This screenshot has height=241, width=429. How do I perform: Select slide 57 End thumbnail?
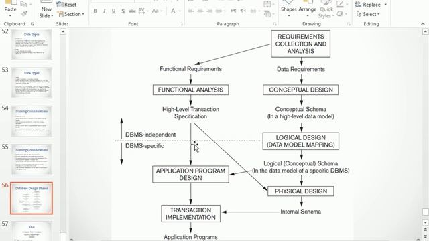32,231
